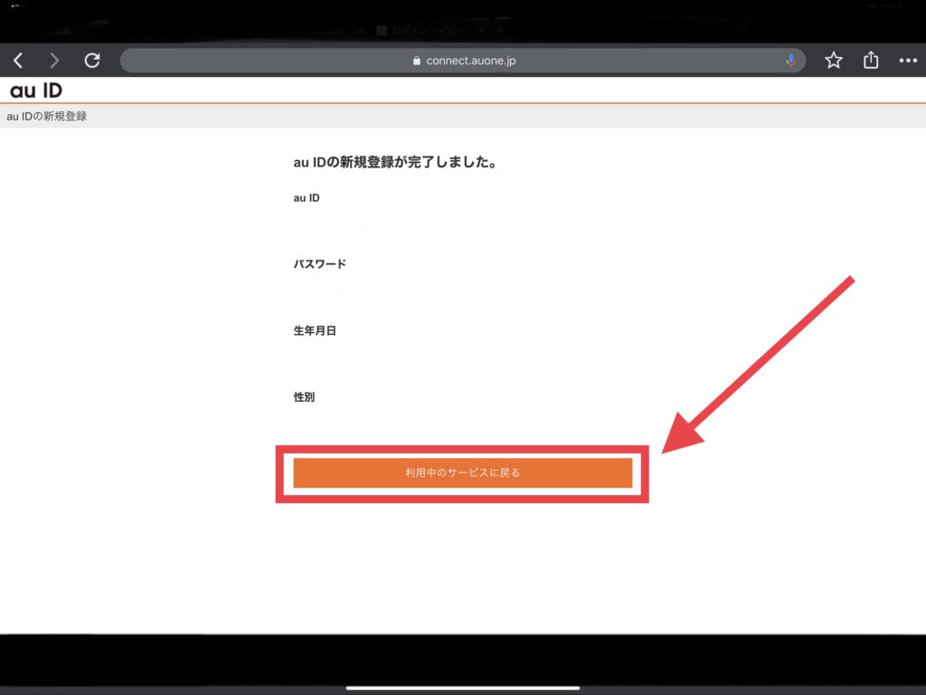The height and width of the screenshot is (695, 926).
Task: Select the au IDの新規登録 breadcrumb text
Action: pos(47,117)
